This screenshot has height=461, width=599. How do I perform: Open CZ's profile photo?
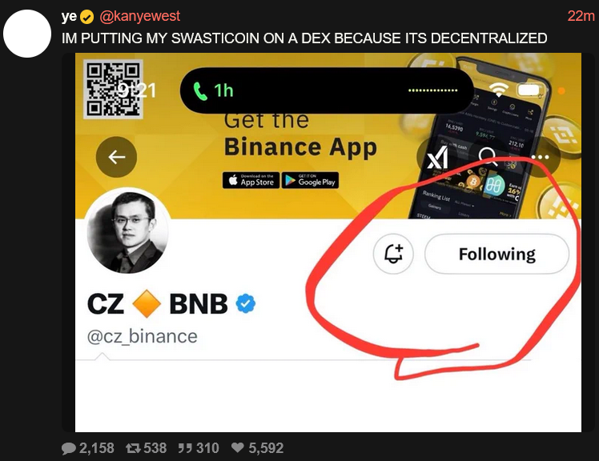(127, 231)
